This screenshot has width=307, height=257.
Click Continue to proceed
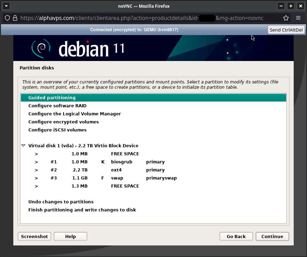click(272, 236)
